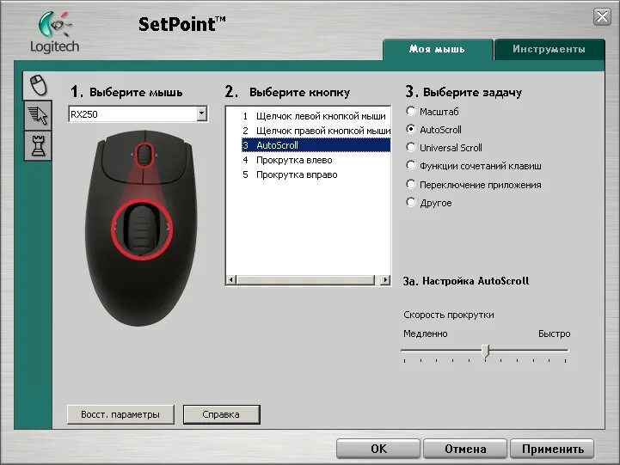This screenshot has height=465, width=620.
Task: Select list row Щелчок правой кнопкой мыши
Action: coord(316,131)
